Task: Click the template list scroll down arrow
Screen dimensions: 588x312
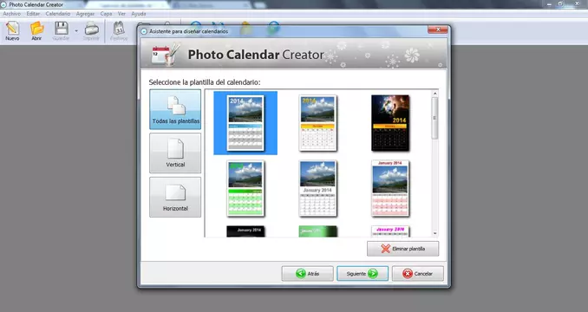Action: pos(435,233)
